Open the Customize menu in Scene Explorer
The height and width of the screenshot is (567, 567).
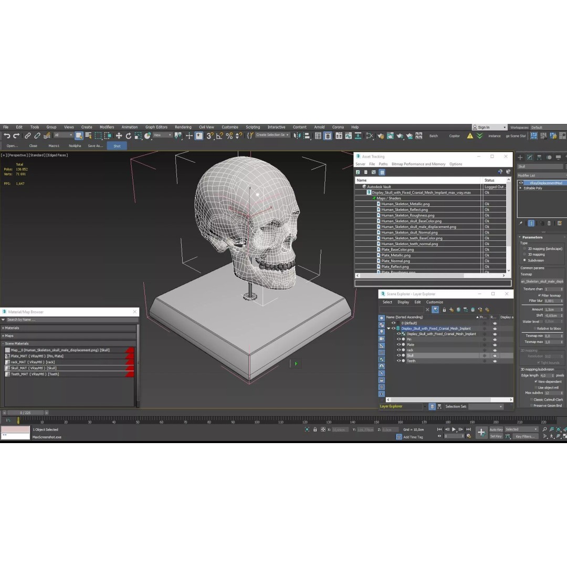434,302
